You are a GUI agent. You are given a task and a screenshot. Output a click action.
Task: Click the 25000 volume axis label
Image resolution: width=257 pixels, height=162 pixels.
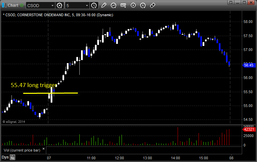(249, 136)
